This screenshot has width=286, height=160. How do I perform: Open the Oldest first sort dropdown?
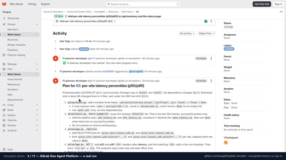[x=206, y=34]
